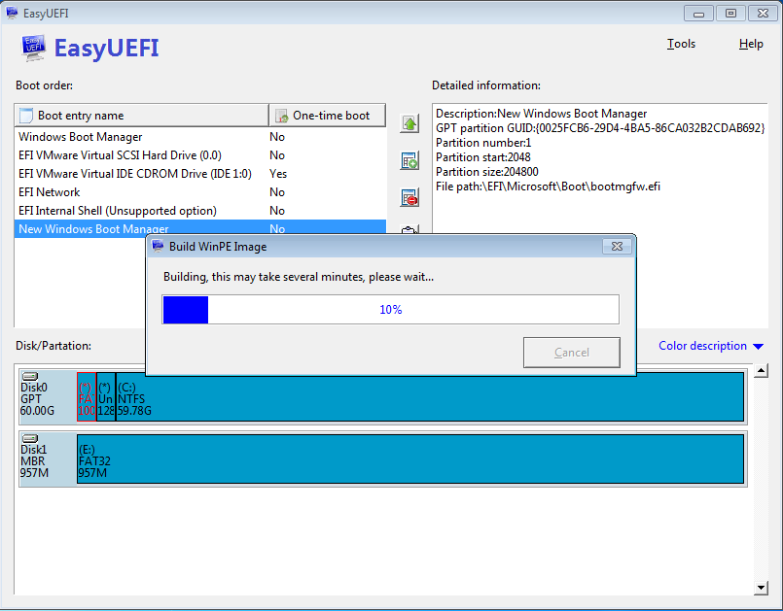The height and width of the screenshot is (611, 783).
Task: Click the Disk1 drive icon
Action: [x=30, y=438]
